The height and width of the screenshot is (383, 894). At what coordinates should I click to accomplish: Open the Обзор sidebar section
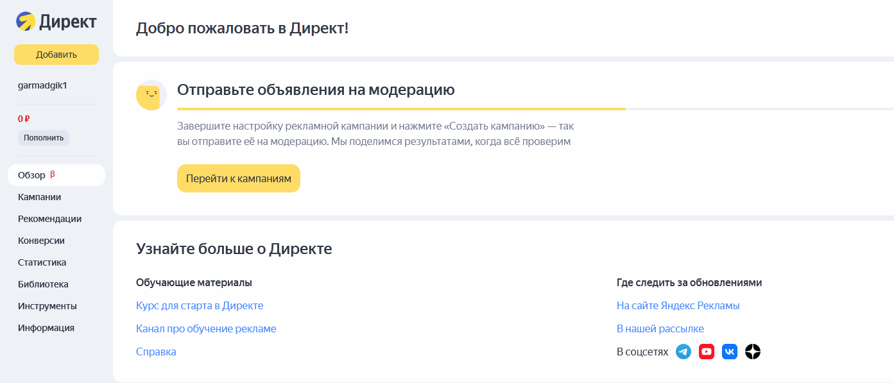56,175
